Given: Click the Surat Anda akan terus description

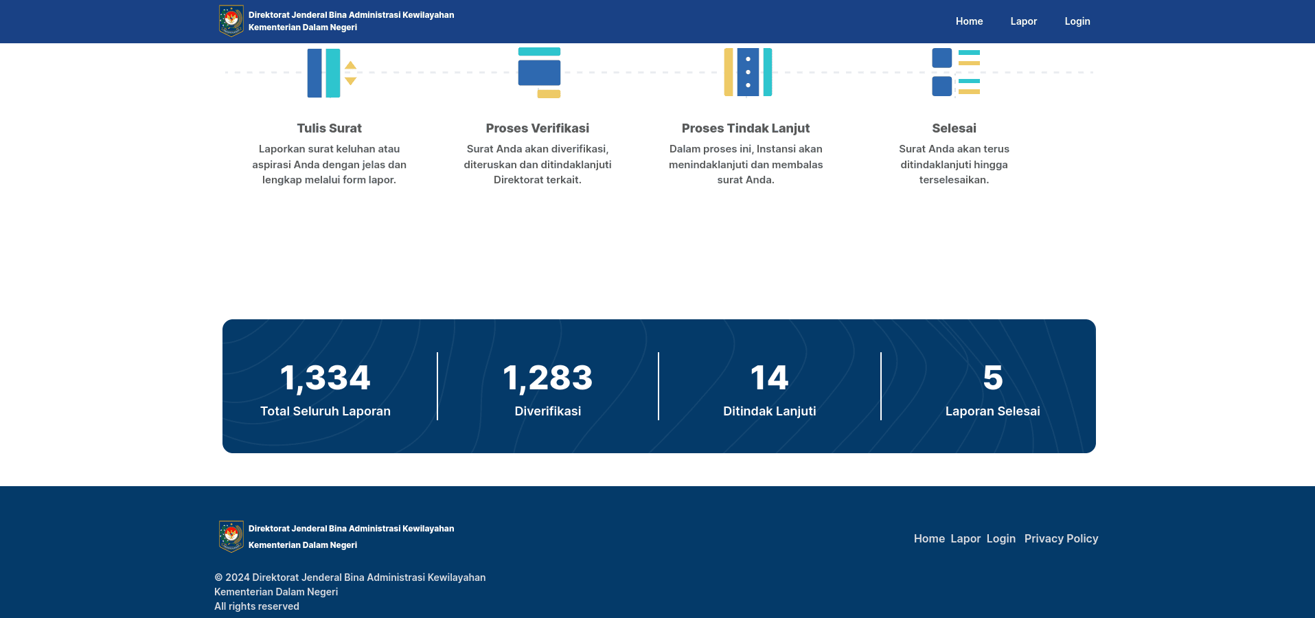Looking at the screenshot, I should tap(954, 164).
